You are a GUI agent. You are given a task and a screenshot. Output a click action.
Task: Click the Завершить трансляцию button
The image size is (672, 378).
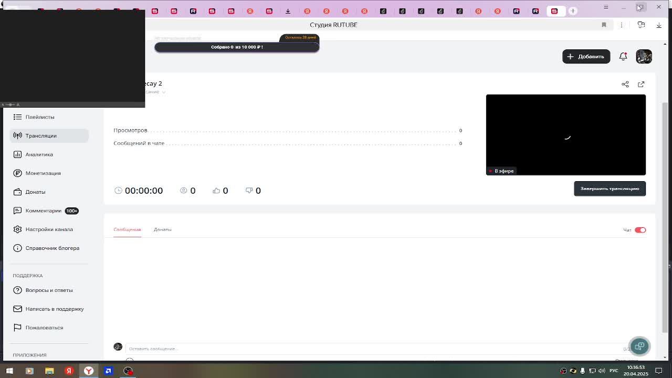pos(609,188)
